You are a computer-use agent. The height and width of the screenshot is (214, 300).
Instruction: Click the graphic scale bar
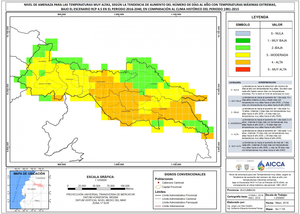click(96, 189)
